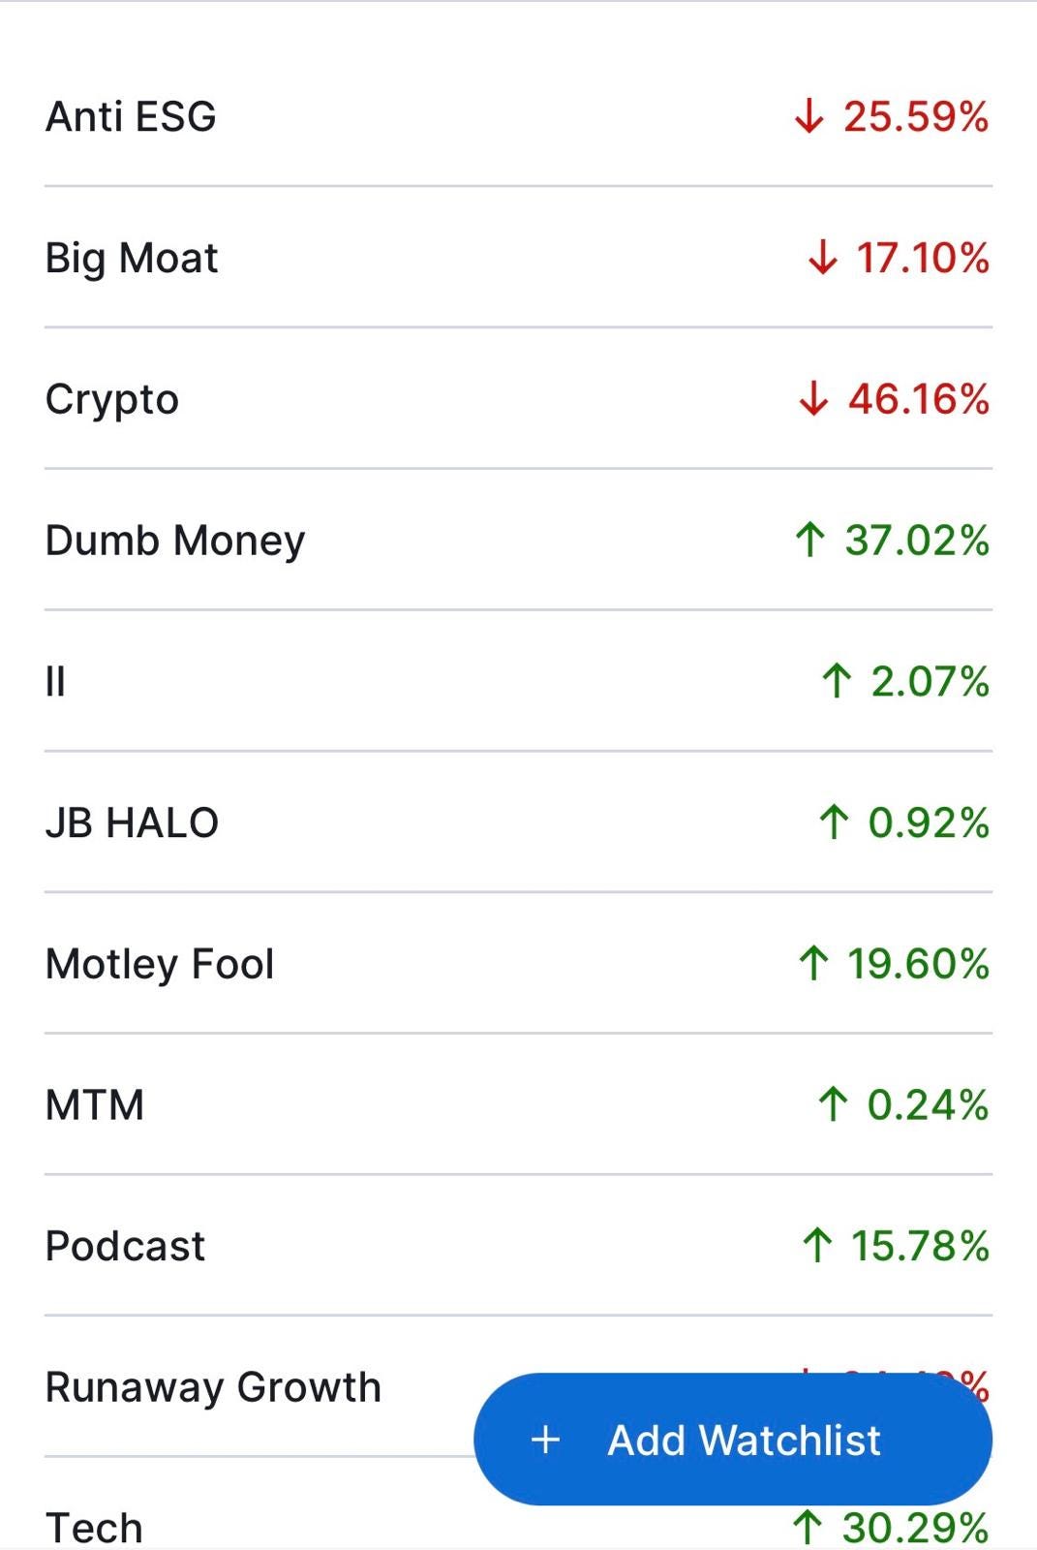The image size is (1037, 1550).
Task: Click the green up arrow beside 37.02%
Action: [x=810, y=541]
